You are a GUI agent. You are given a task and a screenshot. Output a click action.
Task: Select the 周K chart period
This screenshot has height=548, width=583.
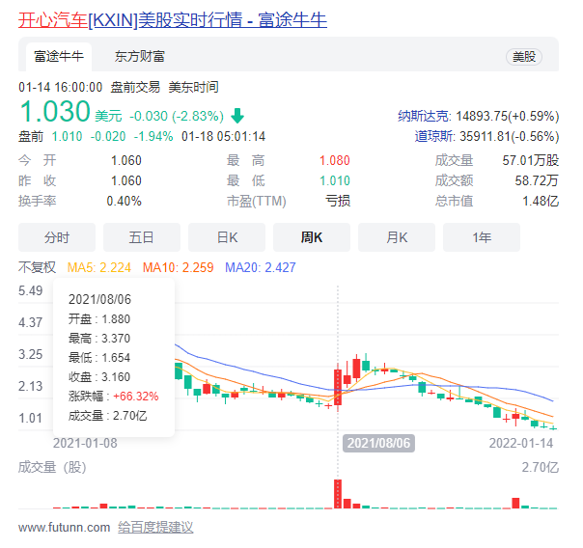coord(312,237)
